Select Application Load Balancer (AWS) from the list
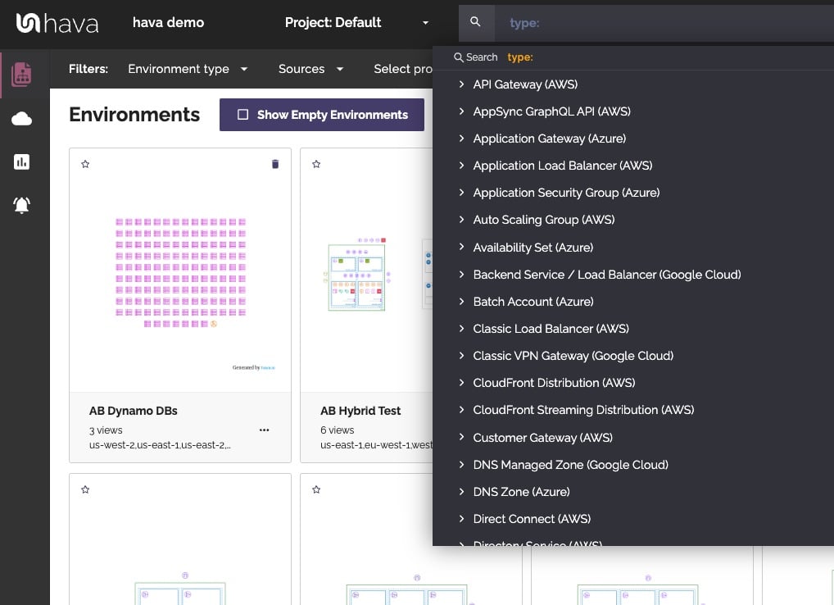Viewport: 834px width, 605px height. (x=563, y=166)
